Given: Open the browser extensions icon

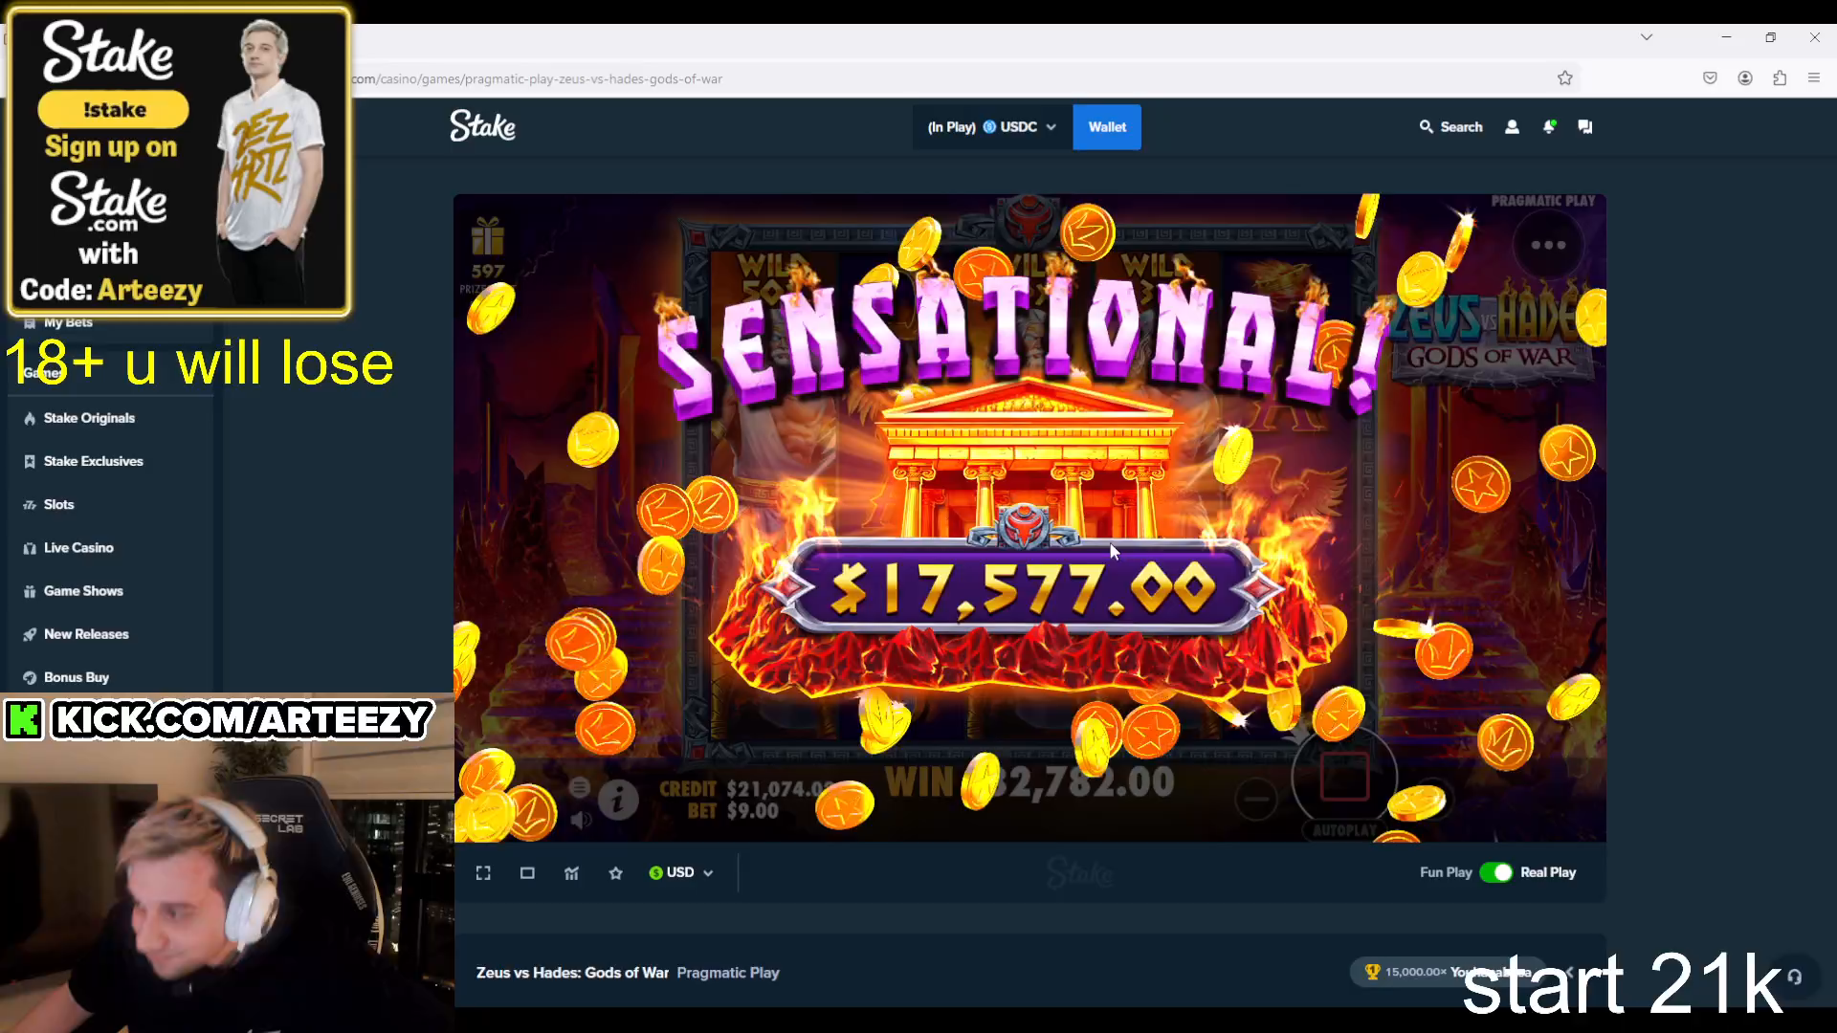Looking at the screenshot, I should point(1780,78).
